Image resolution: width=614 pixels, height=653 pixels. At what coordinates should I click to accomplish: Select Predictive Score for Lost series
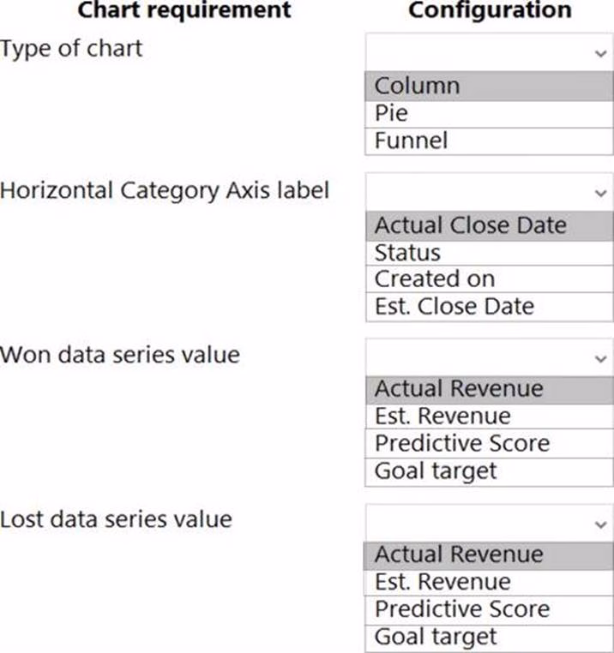[489, 609]
